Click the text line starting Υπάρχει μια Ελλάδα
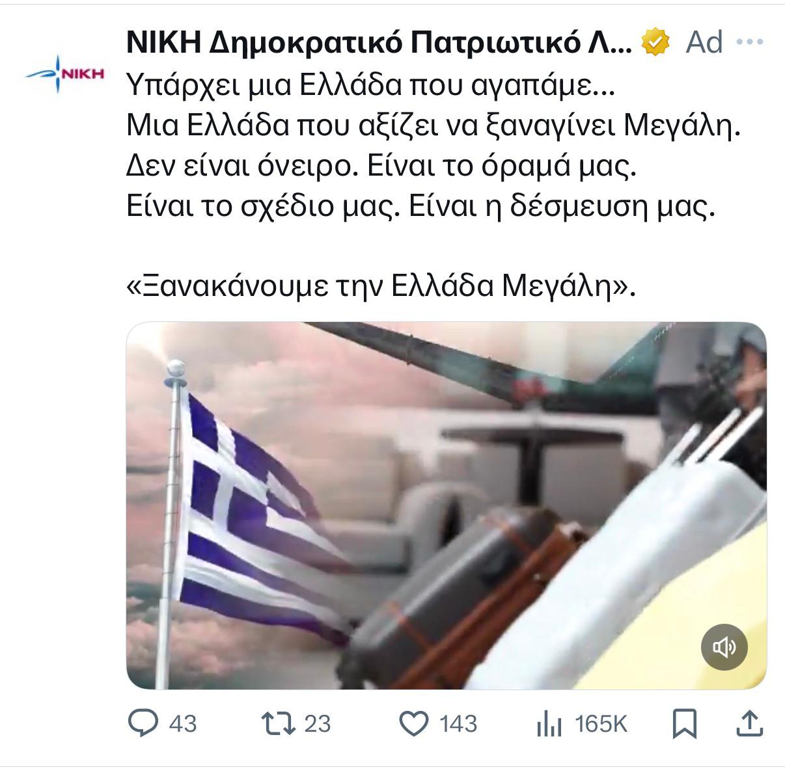 coord(369,85)
